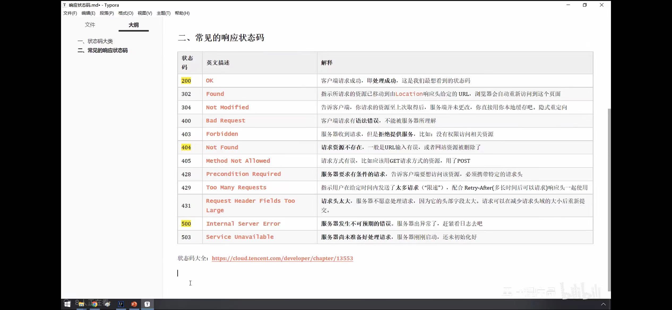The width and height of the screenshot is (672, 310).
Task: Click the 状态码 table header cell
Action: [x=190, y=63]
